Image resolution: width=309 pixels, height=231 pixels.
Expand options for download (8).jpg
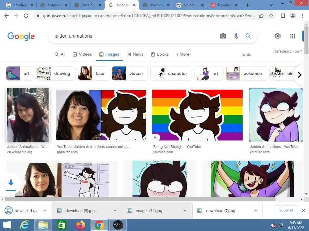click(x=115, y=211)
